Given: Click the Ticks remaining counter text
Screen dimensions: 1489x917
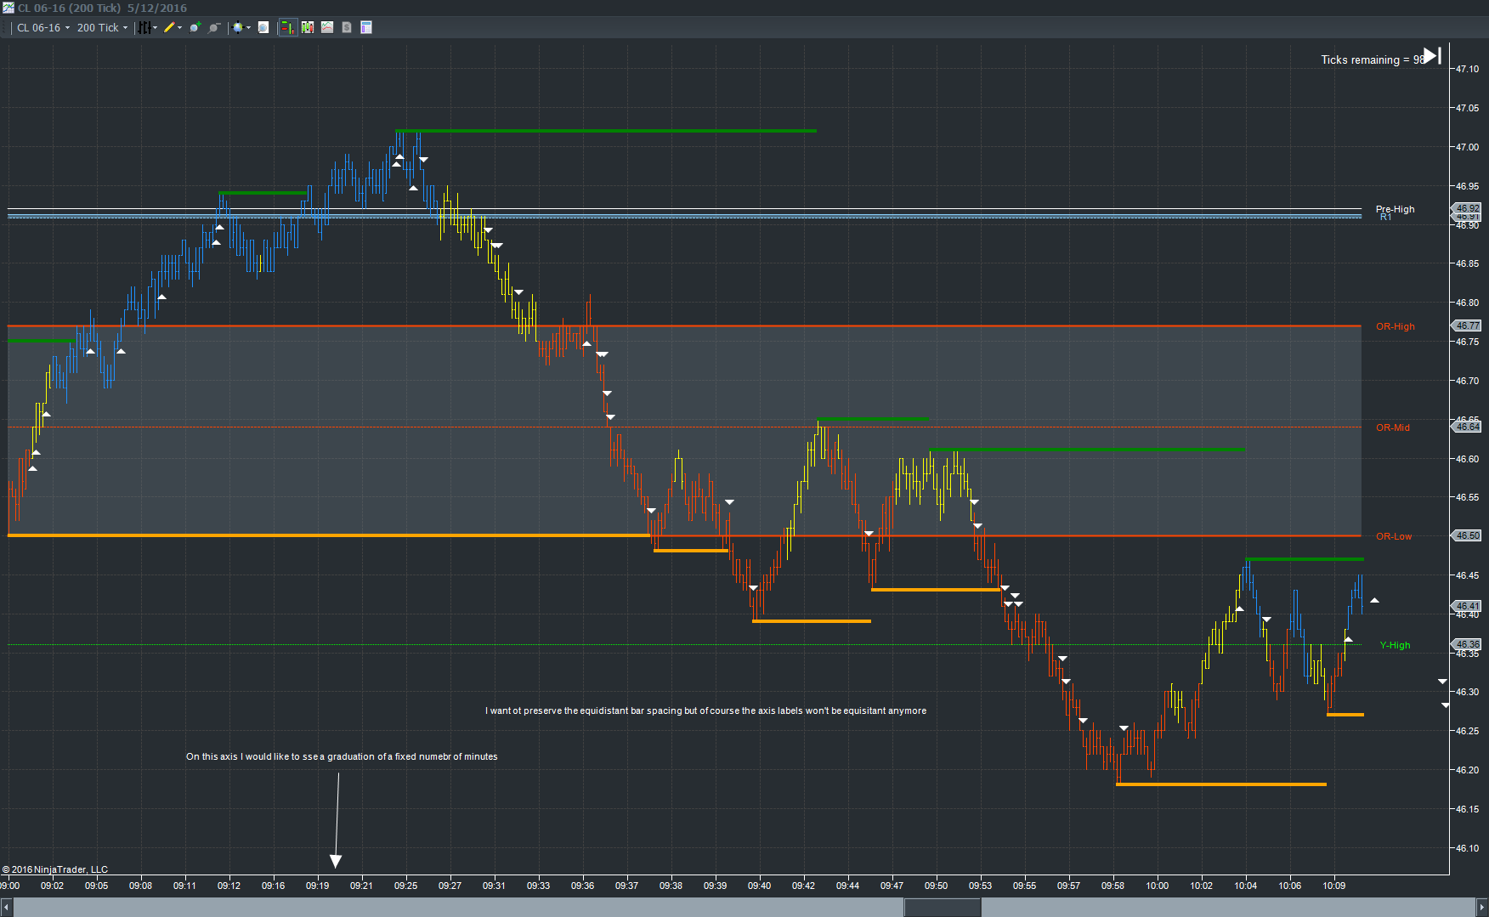Looking at the screenshot, I should 1372,59.
